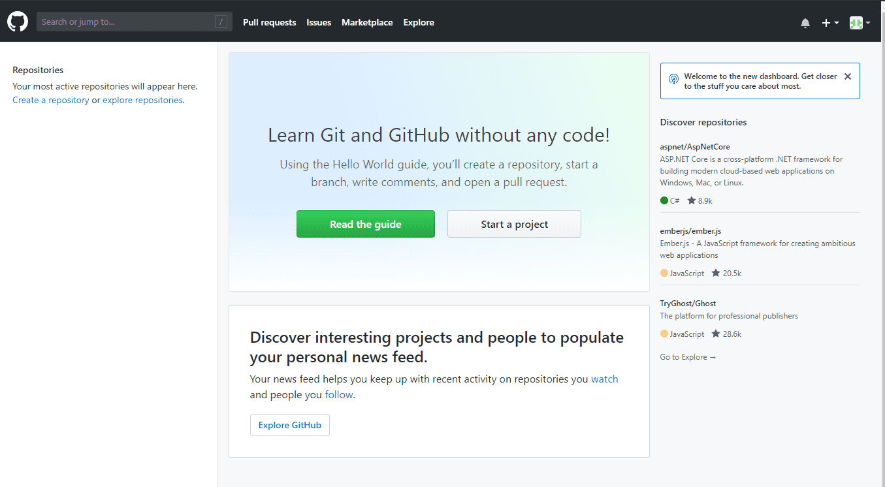Follow the watch link in news feed text
This screenshot has width=885, height=487.
pyautogui.click(x=605, y=379)
